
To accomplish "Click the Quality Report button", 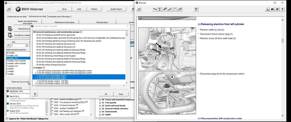I will (x=116, y=9).
